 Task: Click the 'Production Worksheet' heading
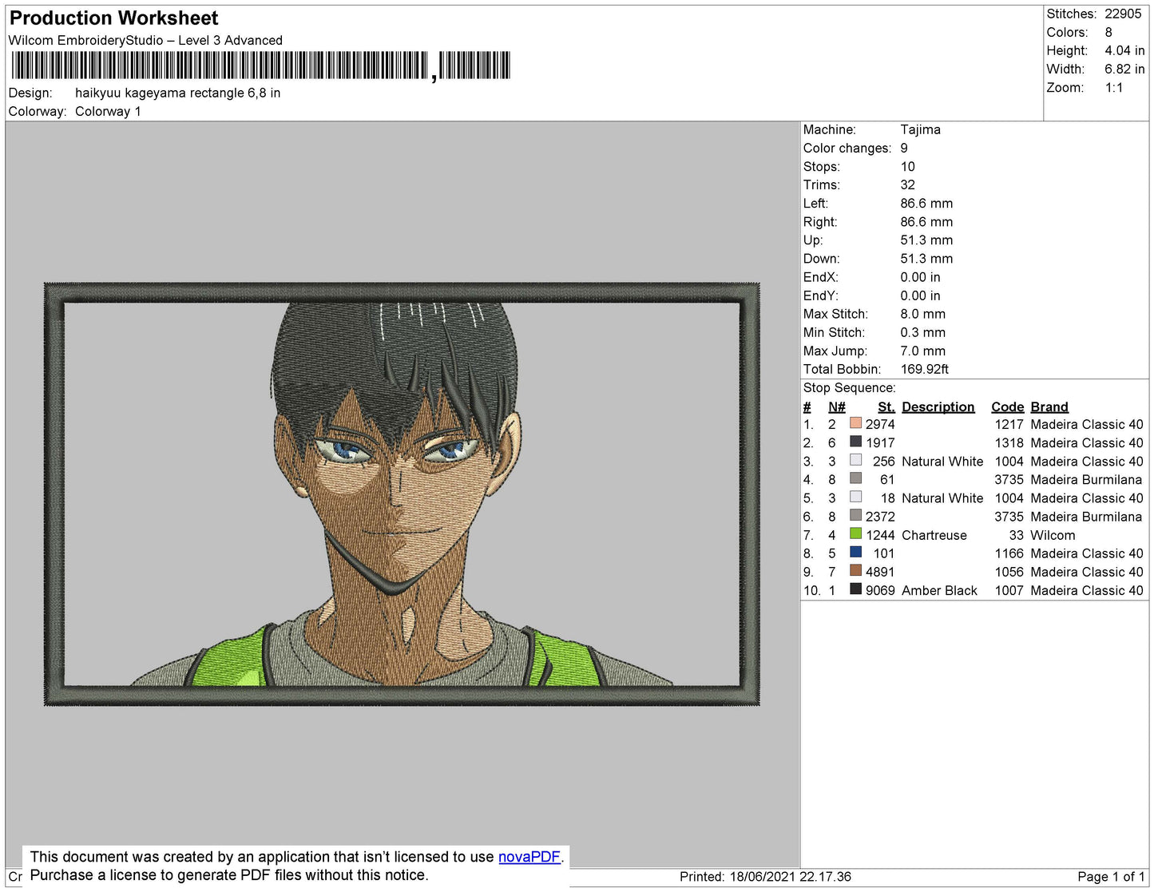(113, 18)
